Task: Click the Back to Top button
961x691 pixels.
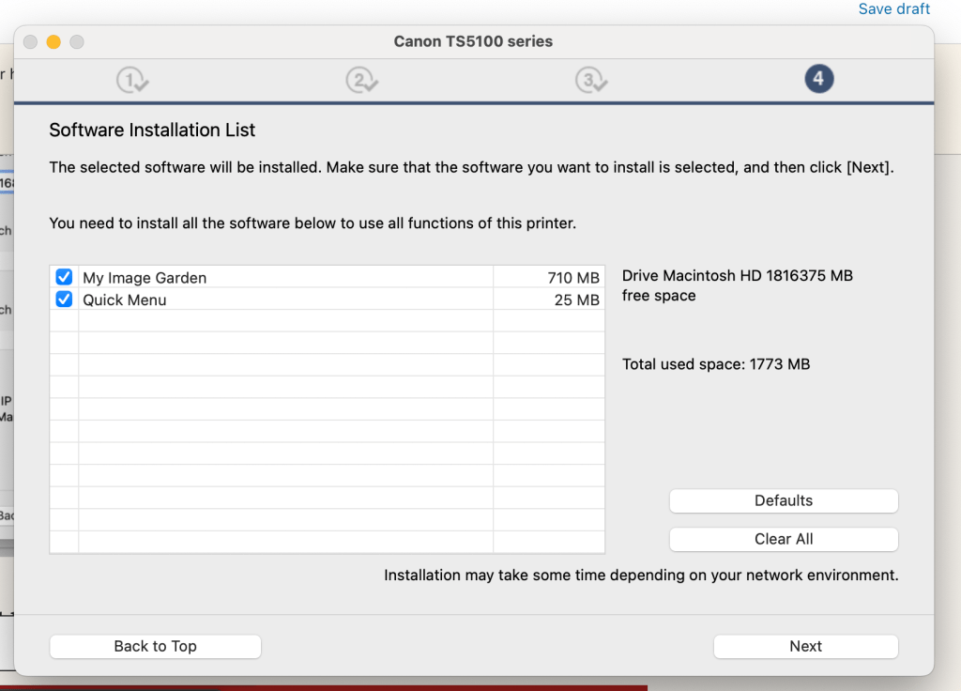Action: click(x=155, y=646)
